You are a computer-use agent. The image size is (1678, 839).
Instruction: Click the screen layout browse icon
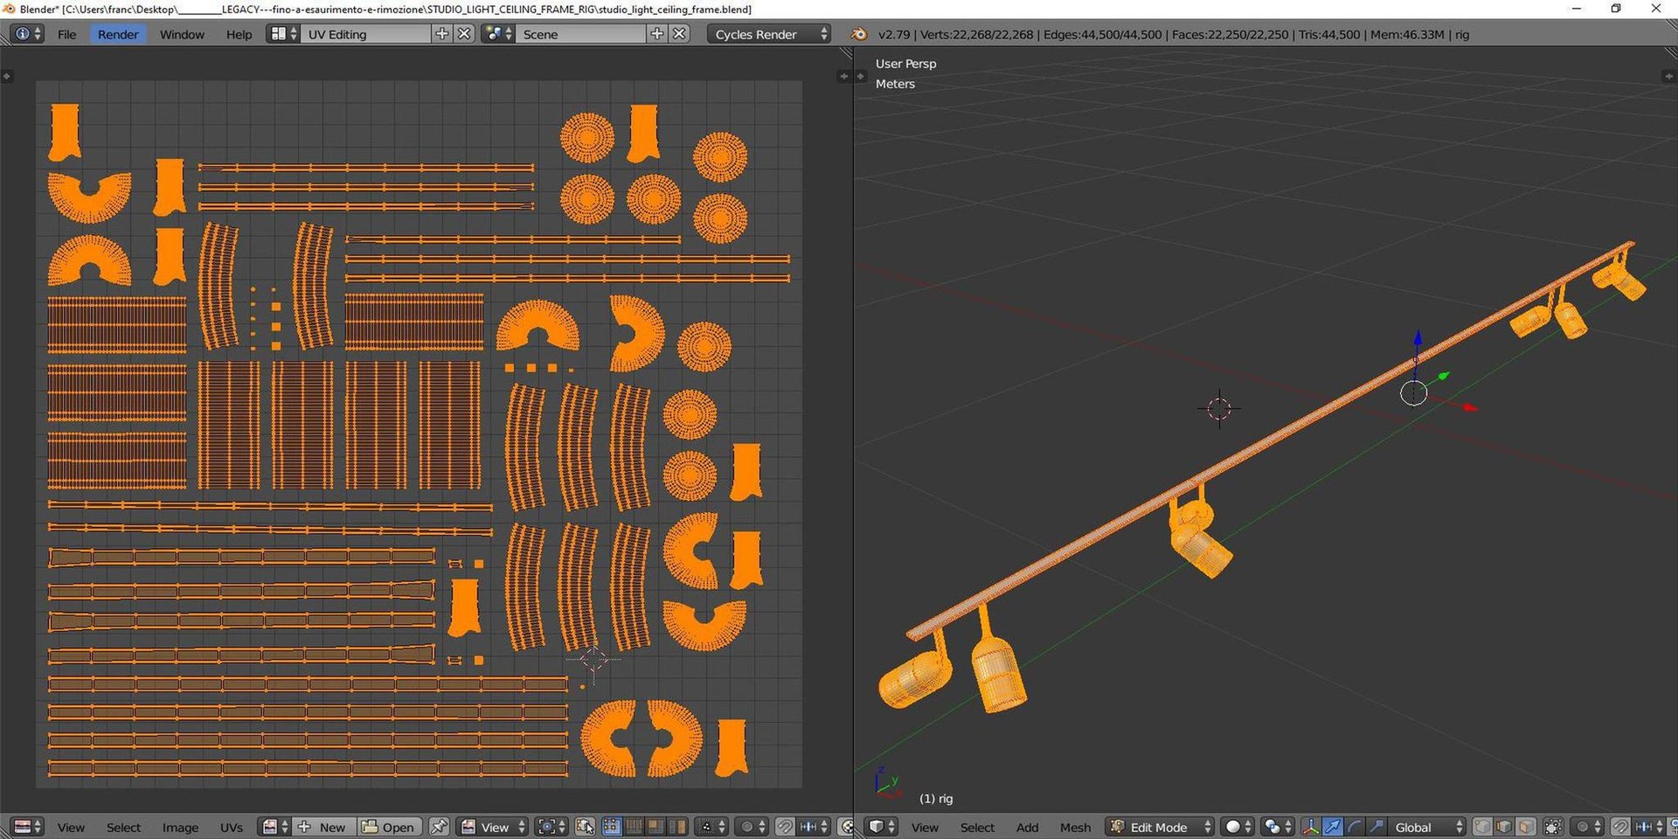283,34
